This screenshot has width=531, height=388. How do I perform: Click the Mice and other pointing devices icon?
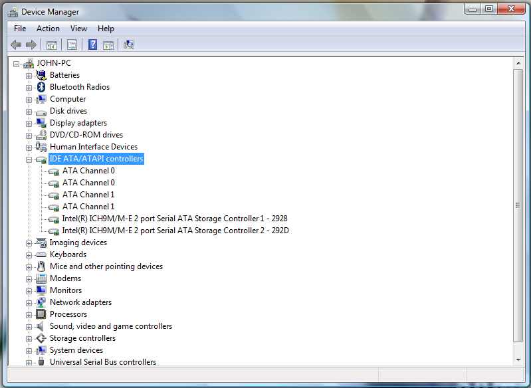click(41, 266)
